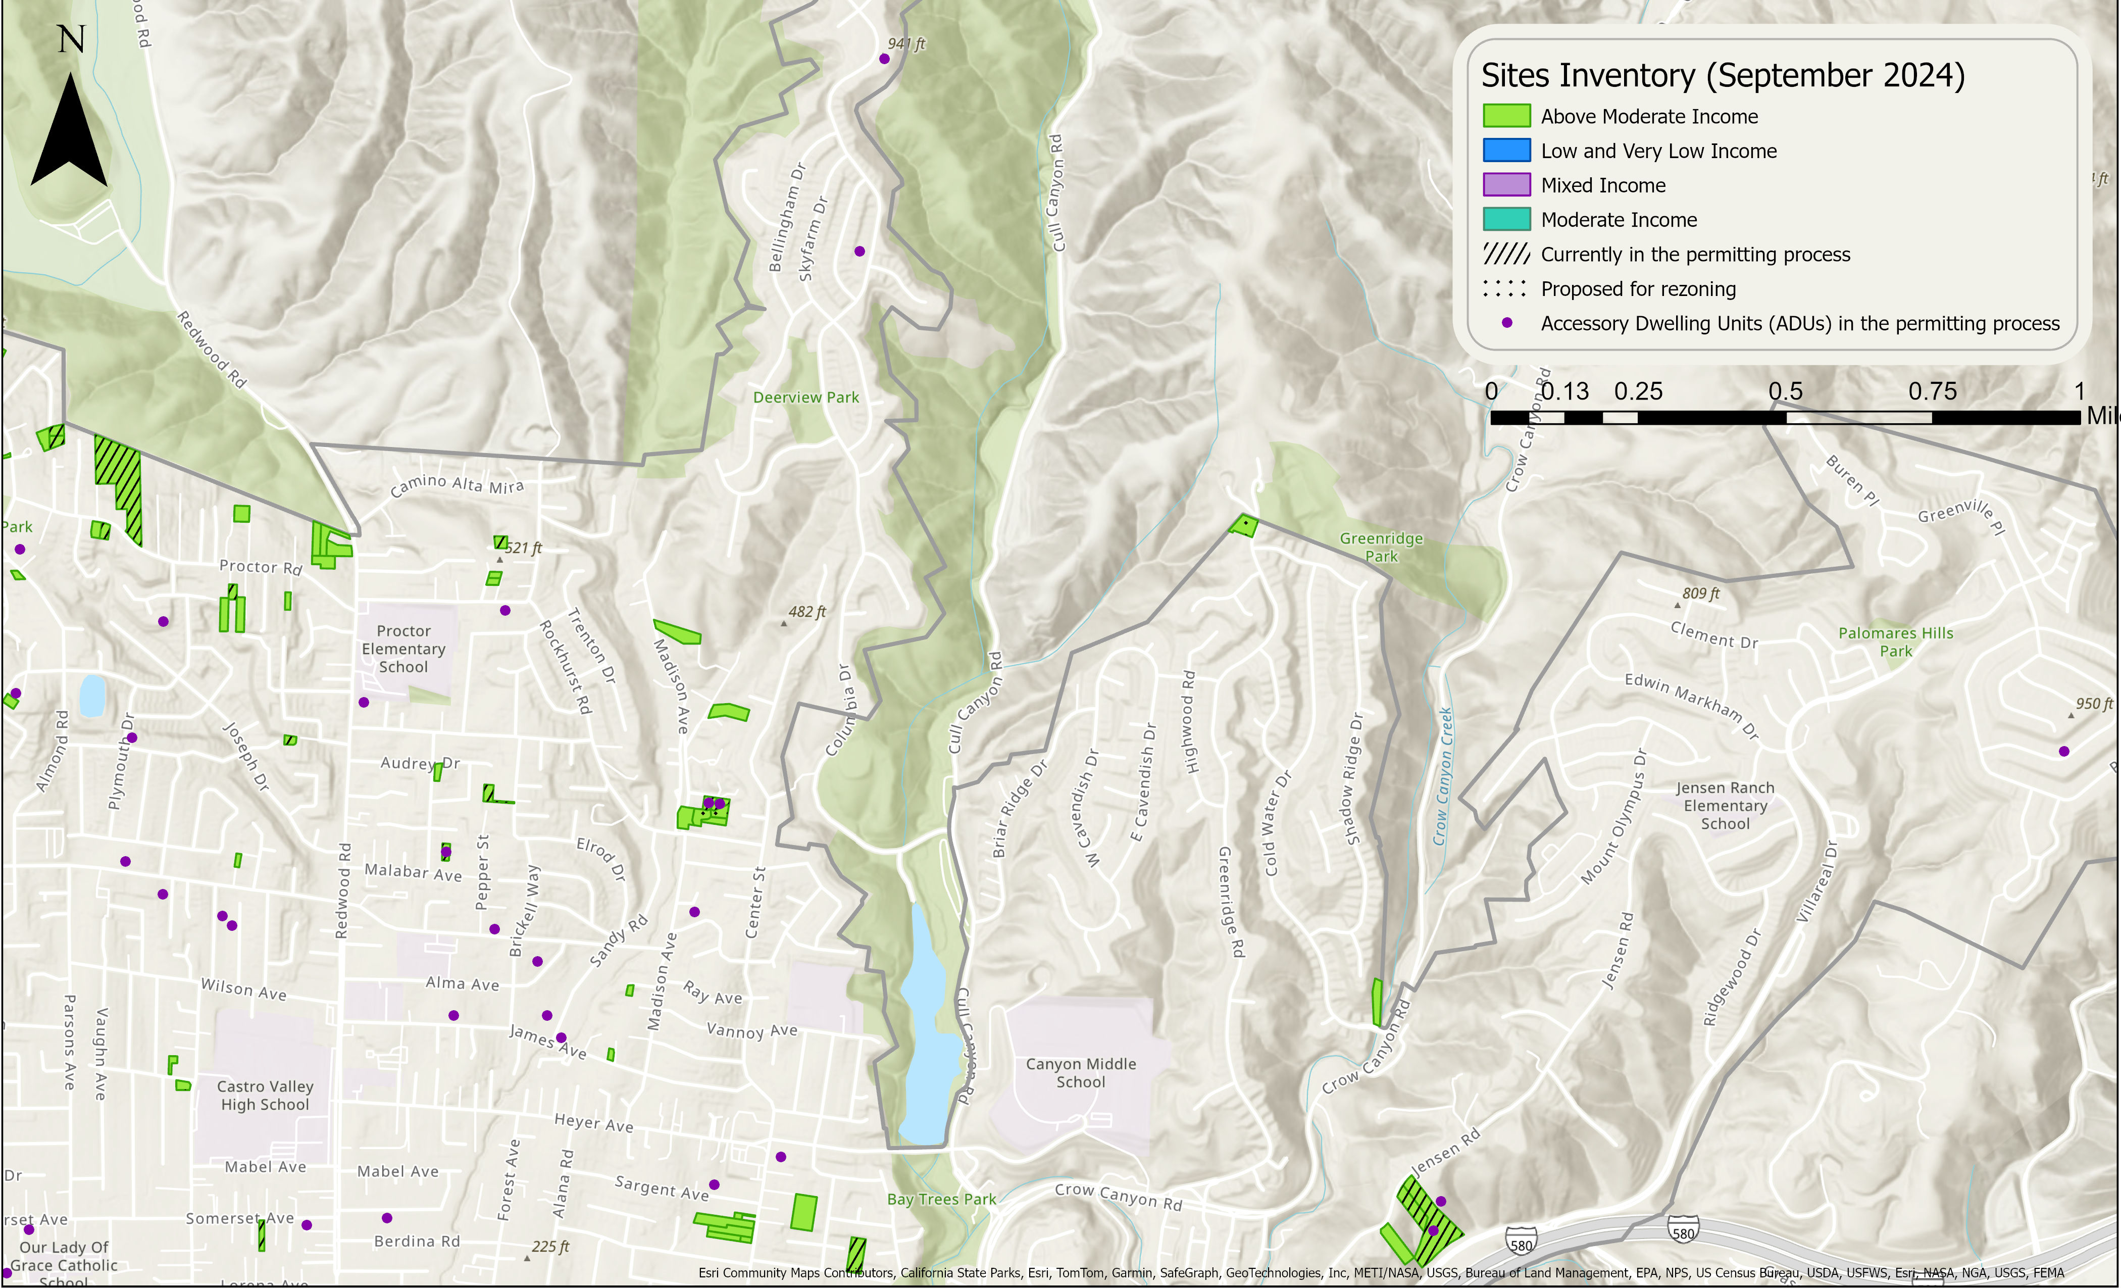Viewport: 2121px width, 1288px height.
Task: Click the green site parcel beside Greenridge Park
Action: [1243, 525]
